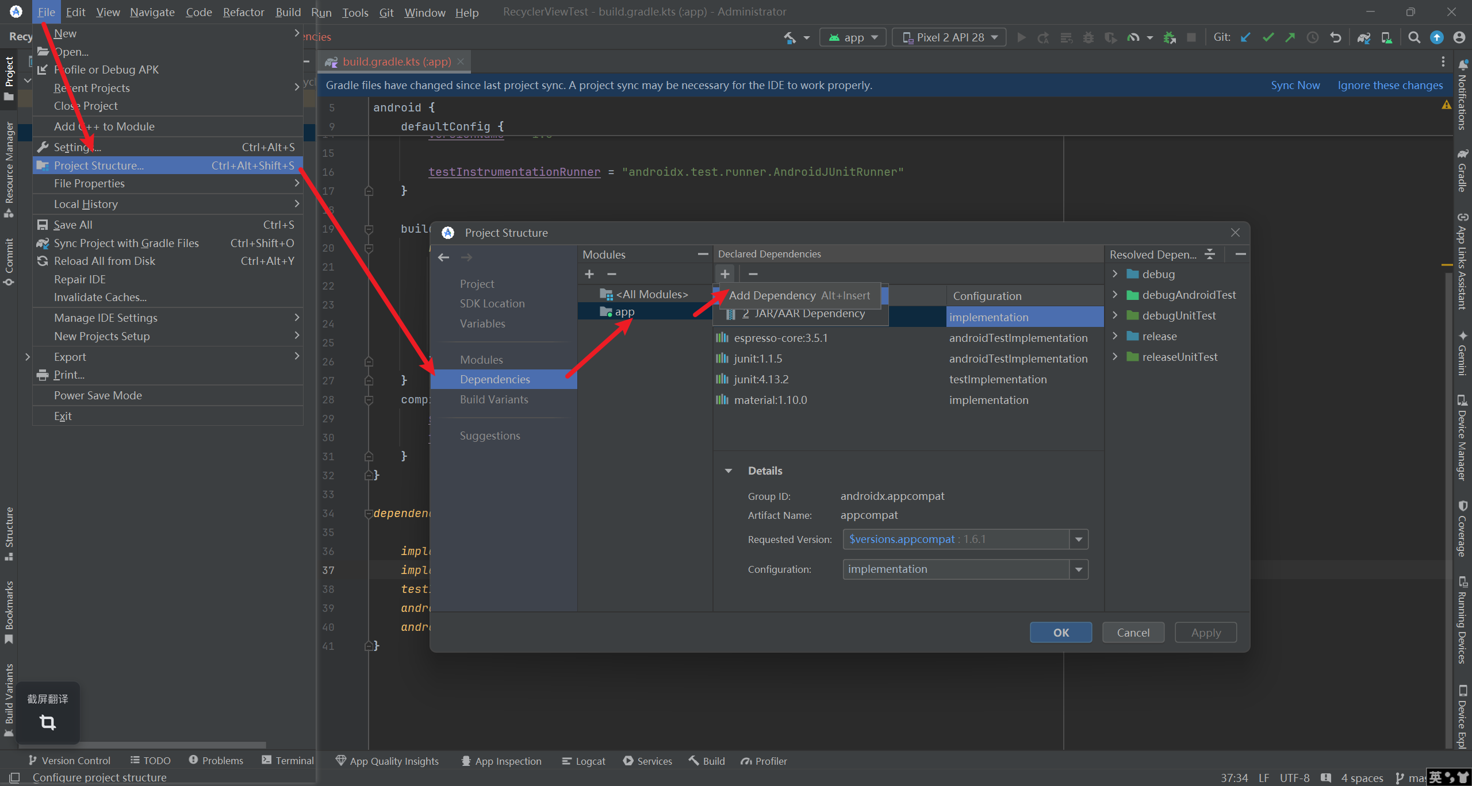Screen dimensions: 1472x786
Task: Expand the release node
Action: 1115,336
